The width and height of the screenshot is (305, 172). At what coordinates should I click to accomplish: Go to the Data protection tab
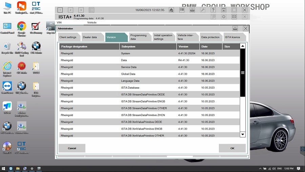point(211,37)
